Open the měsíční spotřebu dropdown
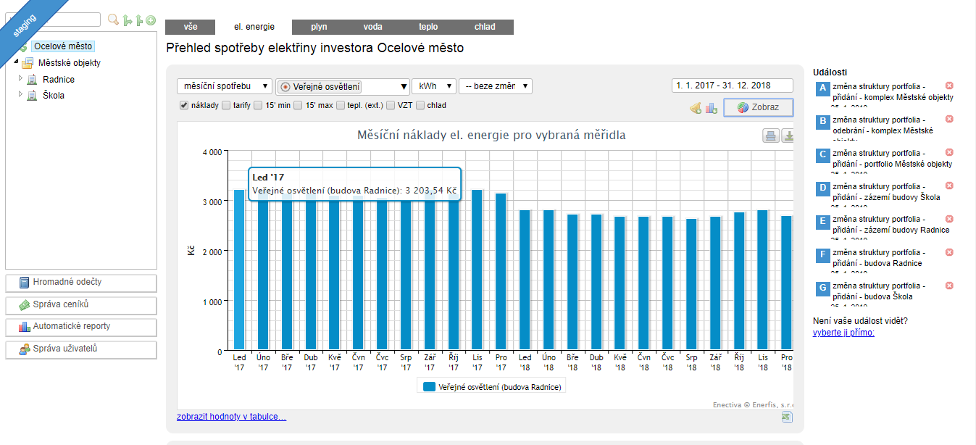976x445 pixels. 225,86
